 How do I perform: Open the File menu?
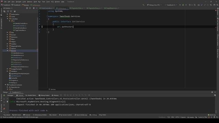pos(5,2)
